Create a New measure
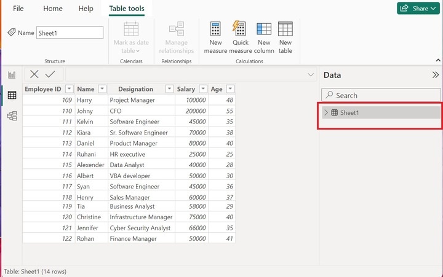Screen dimensions: 443x277 (x=215, y=37)
